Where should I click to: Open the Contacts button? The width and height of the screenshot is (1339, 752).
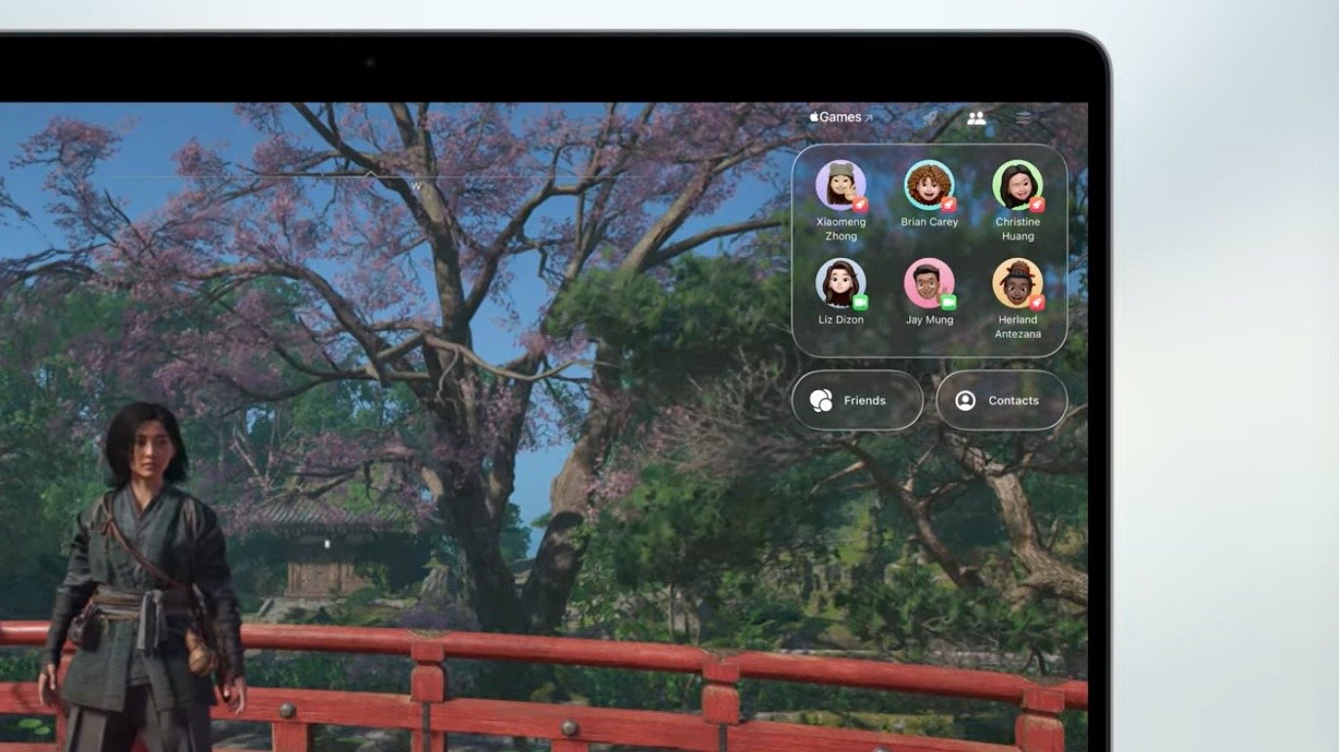pyautogui.click(x=1002, y=400)
